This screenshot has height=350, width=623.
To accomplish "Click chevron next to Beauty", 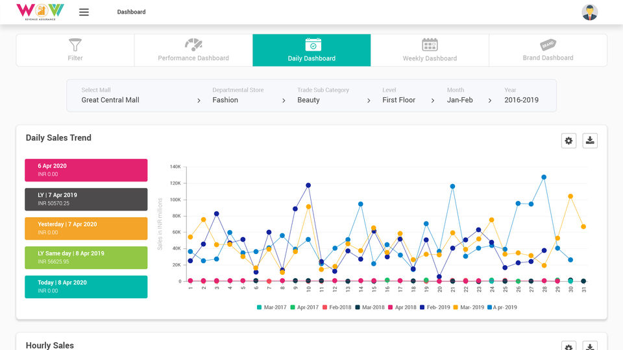I will coord(369,101).
